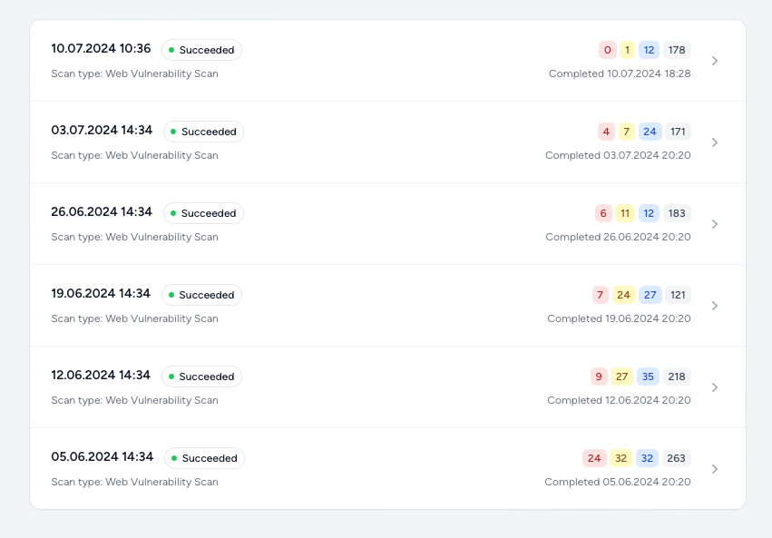Click red badge with 0 on top scan
The width and height of the screenshot is (772, 538).
click(608, 50)
